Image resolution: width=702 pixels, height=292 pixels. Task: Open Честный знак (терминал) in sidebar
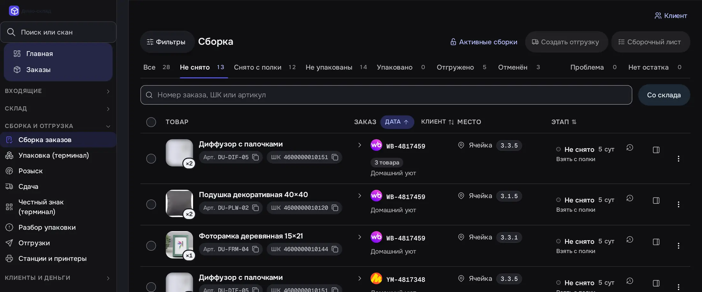click(x=58, y=207)
